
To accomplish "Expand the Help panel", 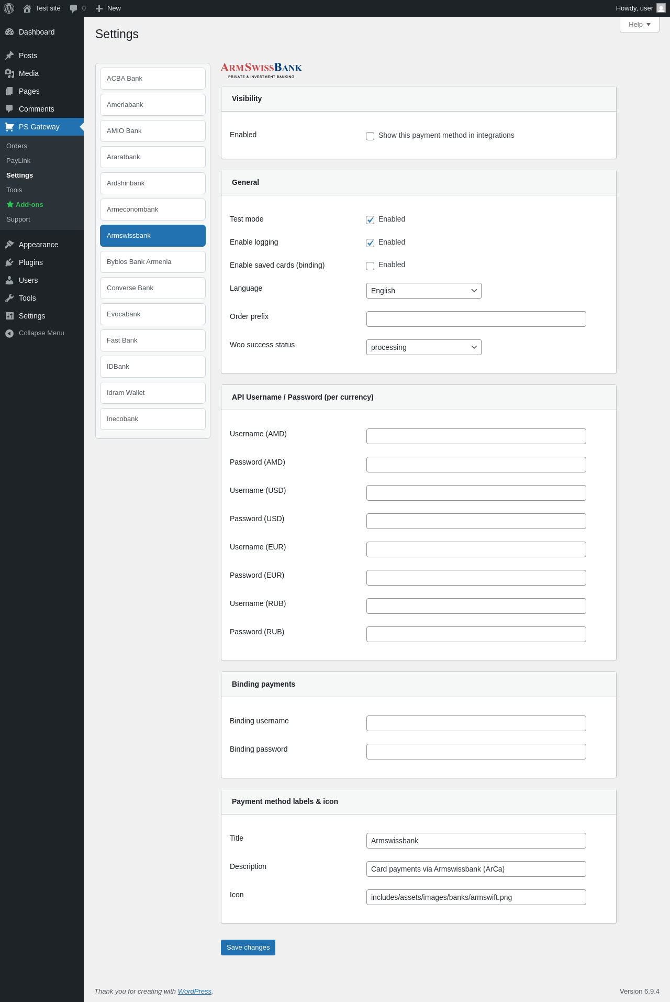I will (x=640, y=24).
